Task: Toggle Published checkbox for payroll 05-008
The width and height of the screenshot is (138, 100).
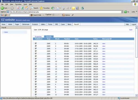Action: [x=36, y=61]
